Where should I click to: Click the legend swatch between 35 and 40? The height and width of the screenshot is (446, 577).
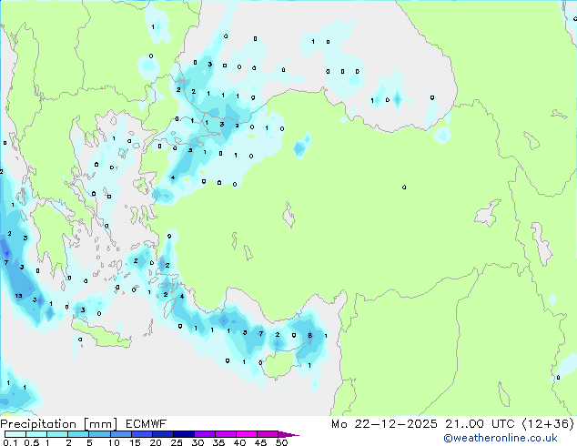pyautogui.click(x=225, y=434)
